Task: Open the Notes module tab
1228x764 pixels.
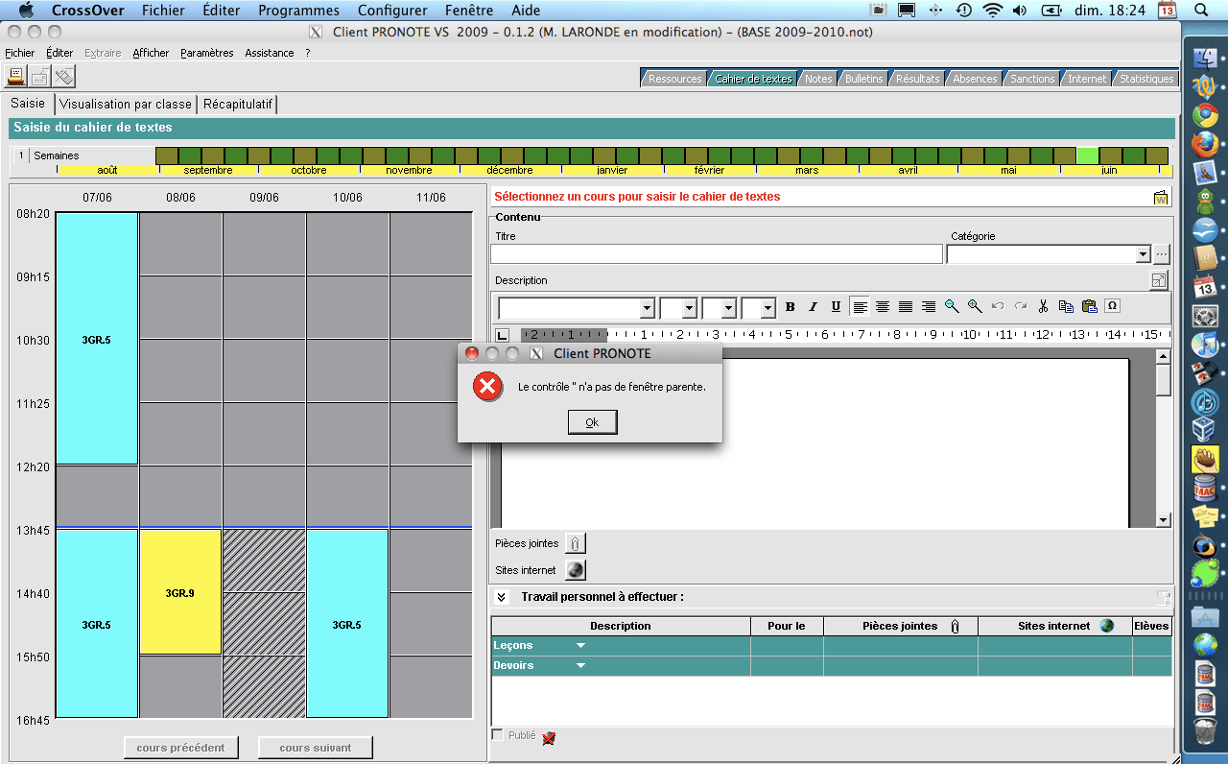Action: click(x=818, y=79)
